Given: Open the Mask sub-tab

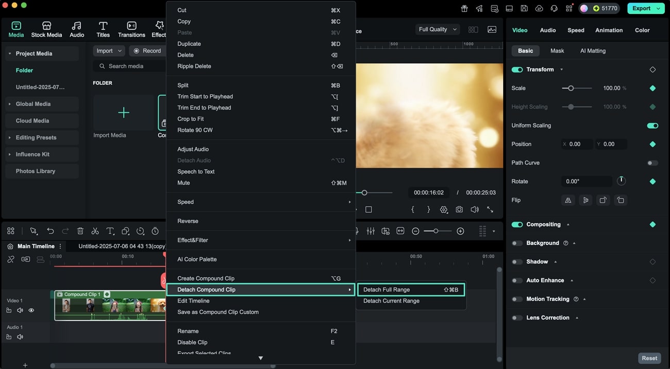Looking at the screenshot, I should pyautogui.click(x=557, y=51).
